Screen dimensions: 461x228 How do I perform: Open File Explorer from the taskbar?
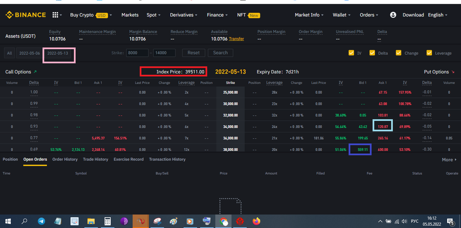[91, 221]
